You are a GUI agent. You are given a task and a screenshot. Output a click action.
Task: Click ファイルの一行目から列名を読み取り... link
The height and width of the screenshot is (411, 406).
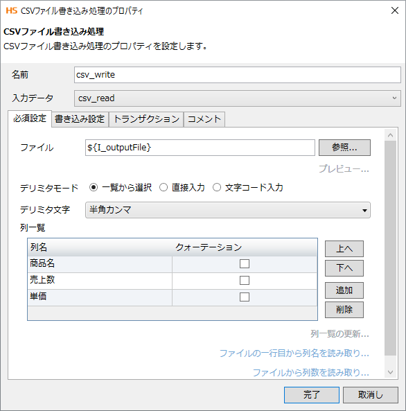[x=294, y=353]
